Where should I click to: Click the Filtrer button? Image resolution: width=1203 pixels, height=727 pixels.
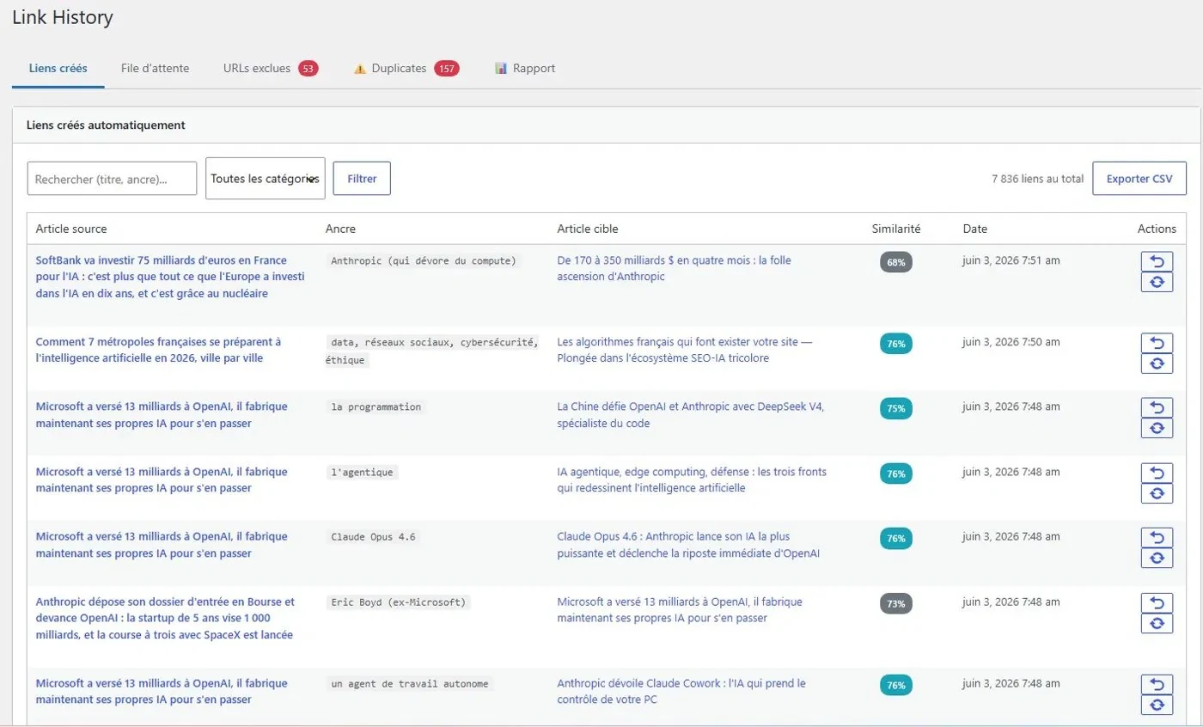[x=362, y=179]
